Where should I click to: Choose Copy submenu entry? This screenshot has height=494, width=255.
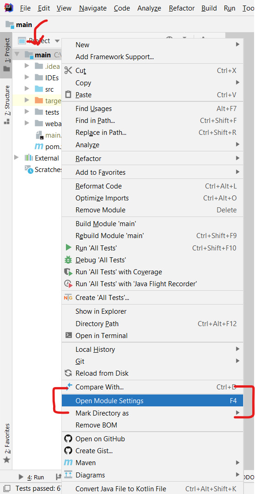click(x=152, y=83)
